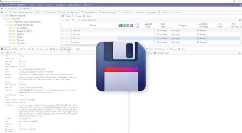Close the Evidence tab
The width and height of the screenshot is (242, 133).
coord(17,9)
